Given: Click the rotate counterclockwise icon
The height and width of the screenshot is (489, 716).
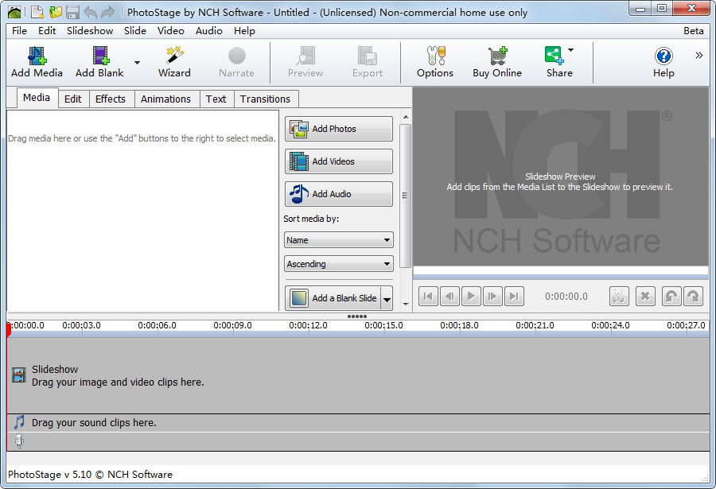Looking at the screenshot, I should [x=671, y=297].
